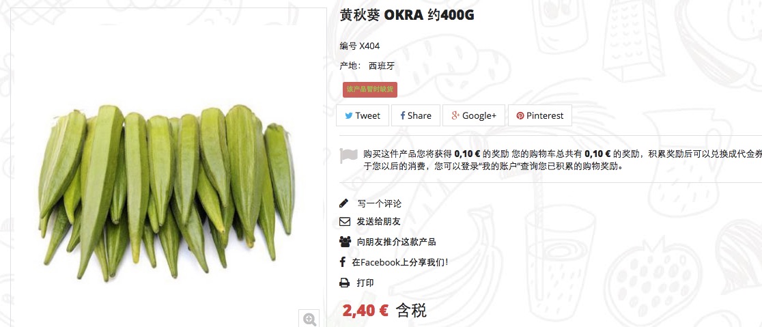The width and height of the screenshot is (762, 327).
Task: Click the Pinterest logo icon
Action: pos(520,115)
